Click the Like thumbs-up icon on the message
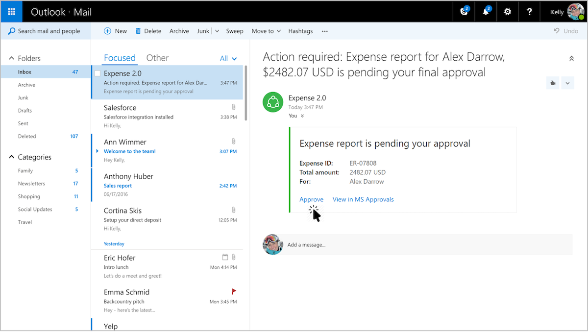This screenshot has width=588, height=332. tap(553, 83)
